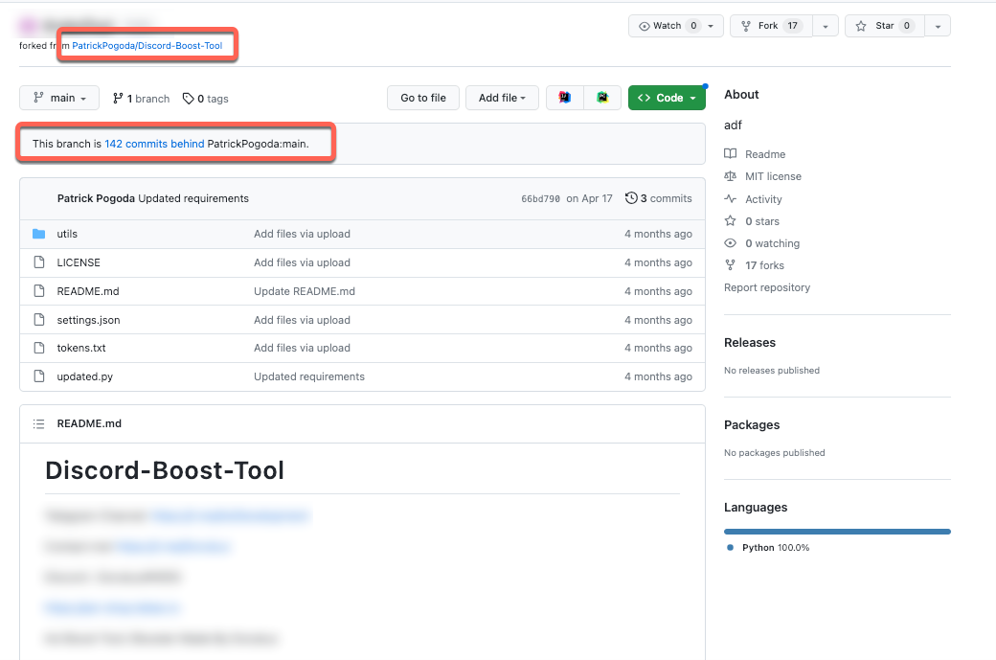
Task: Open the green Code dropdown button
Action: coord(667,98)
